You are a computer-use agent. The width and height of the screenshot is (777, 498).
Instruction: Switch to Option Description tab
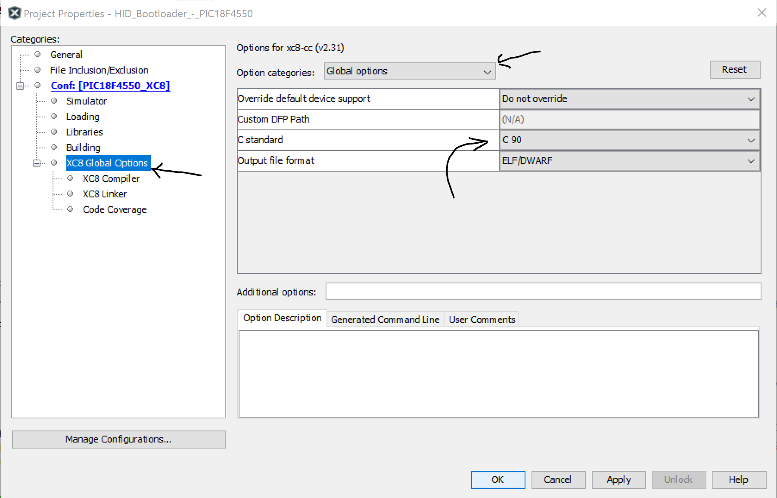[282, 318]
